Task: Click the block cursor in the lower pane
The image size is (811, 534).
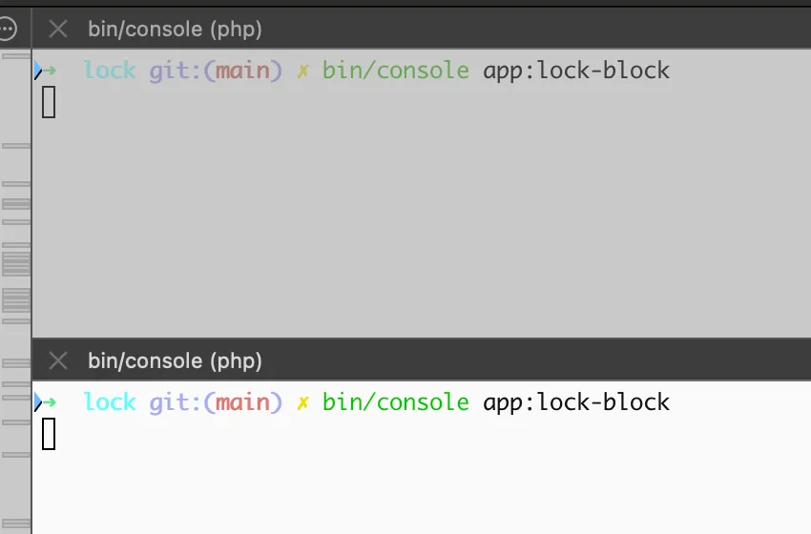Action: click(x=49, y=434)
